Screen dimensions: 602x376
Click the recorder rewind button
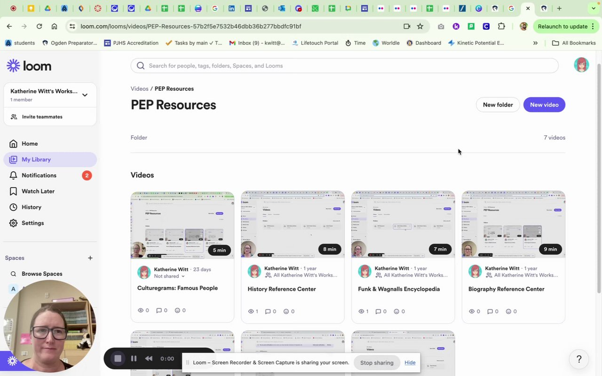tap(149, 359)
